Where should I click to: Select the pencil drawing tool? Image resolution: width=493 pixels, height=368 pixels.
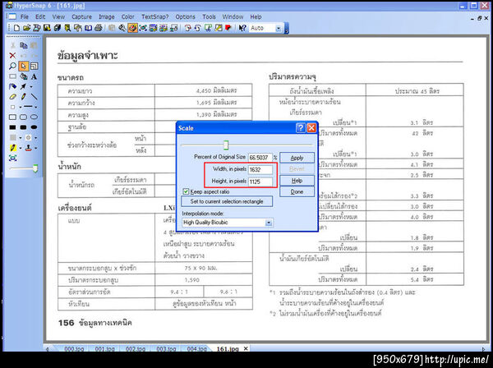[x=23, y=97]
